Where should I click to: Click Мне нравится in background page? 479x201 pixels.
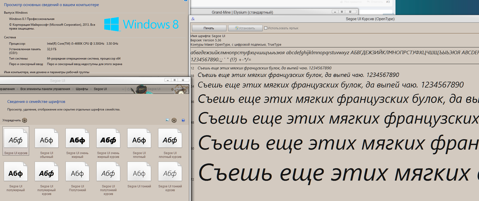tap(351, 2)
